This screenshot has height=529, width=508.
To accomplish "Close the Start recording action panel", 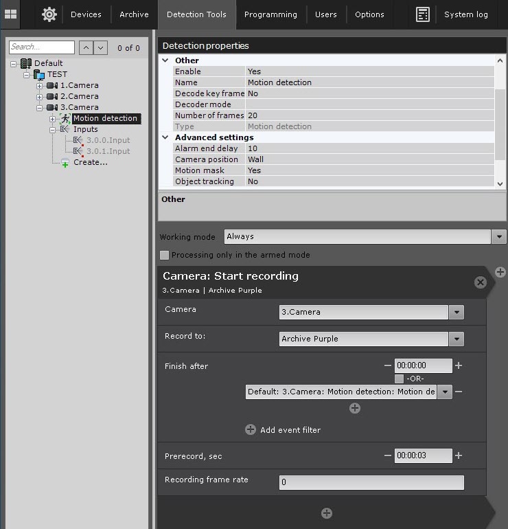I will coord(480,282).
